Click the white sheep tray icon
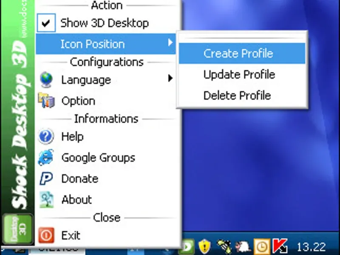The image size is (340, 255). tap(243, 247)
